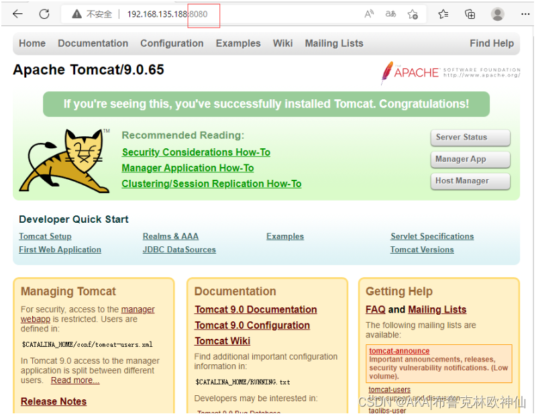Click the Apache Software Foundation logo
Viewport: 536px width, 416px height.
[450, 72]
